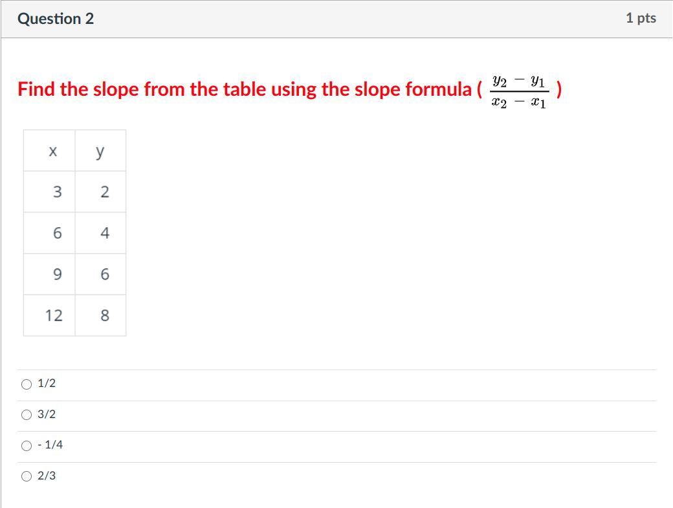
Task: Click the 1 pts label
Action: [x=640, y=18]
